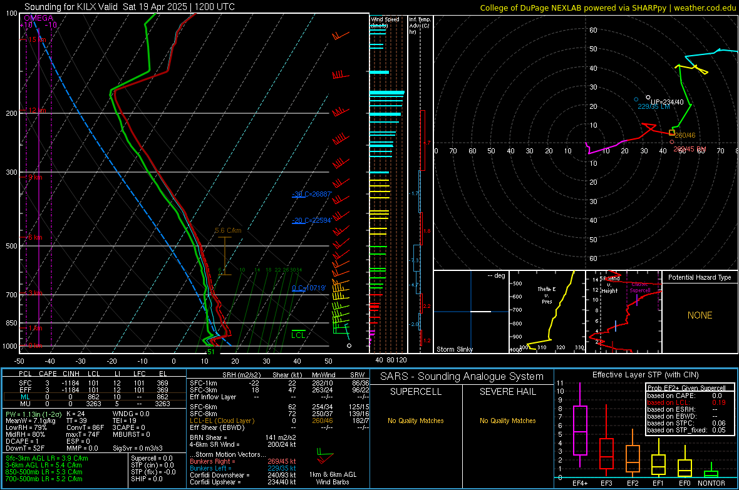739x490 pixels.
Task: Click the green LCL marker on skew-T
Action: tap(298, 335)
